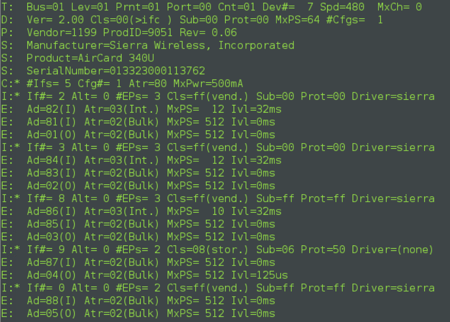
Task: Click Driver=sierra on interface 2 line
Action: (x=393, y=96)
